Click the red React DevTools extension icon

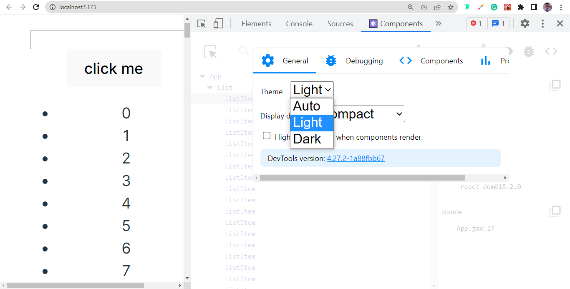pyautogui.click(x=507, y=7)
